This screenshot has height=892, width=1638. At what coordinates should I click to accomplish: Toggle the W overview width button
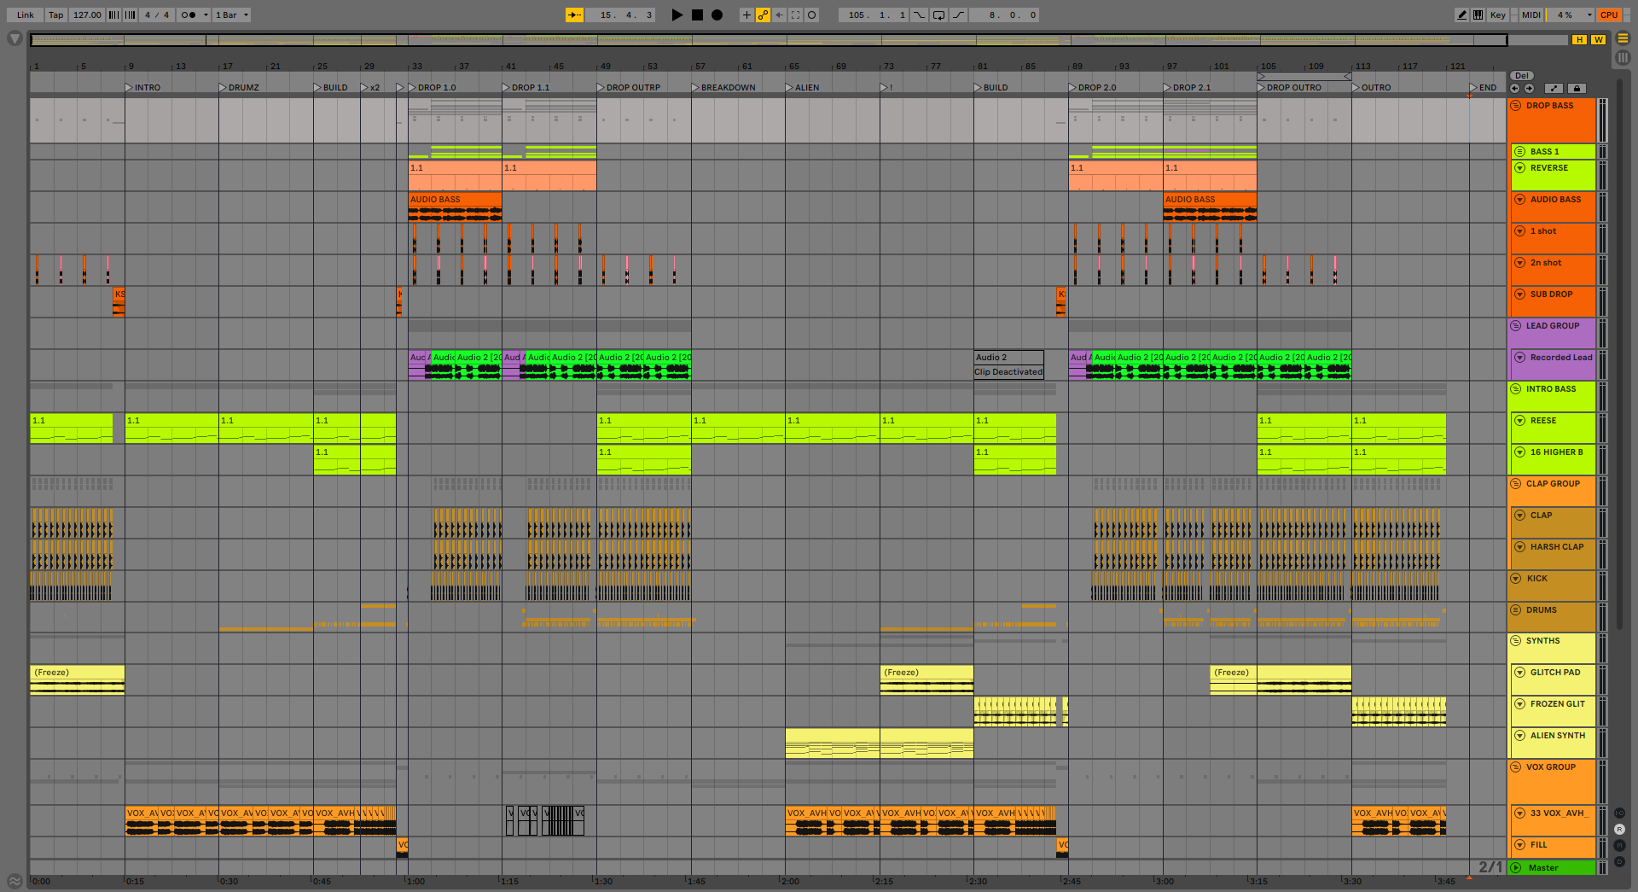[x=1598, y=39]
